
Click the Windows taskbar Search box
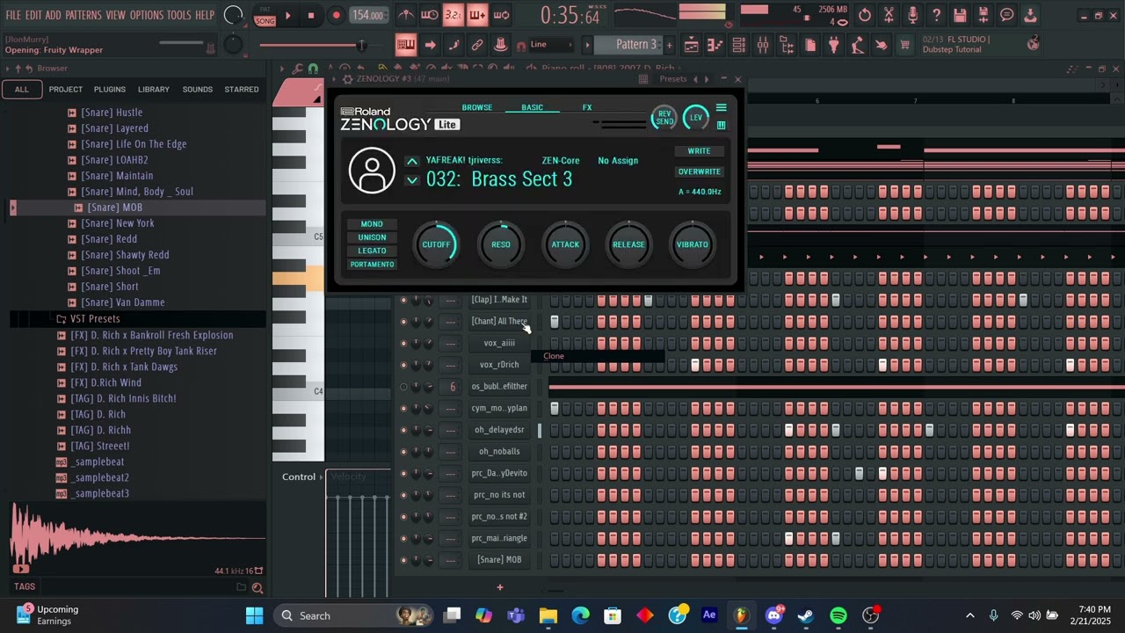[x=355, y=615]
